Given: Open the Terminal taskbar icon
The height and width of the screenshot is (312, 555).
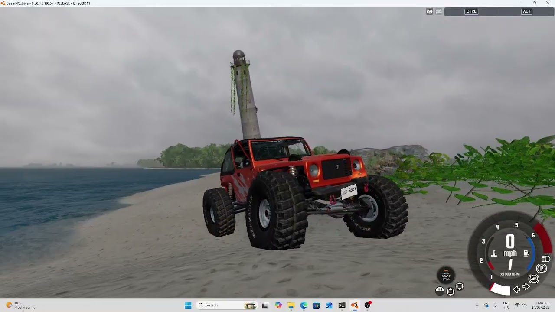Looking at the screenshot, I should click(x=342, y=305).
